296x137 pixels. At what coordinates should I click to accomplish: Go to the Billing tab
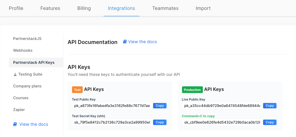pyautogui.click(x=84, y=8)
